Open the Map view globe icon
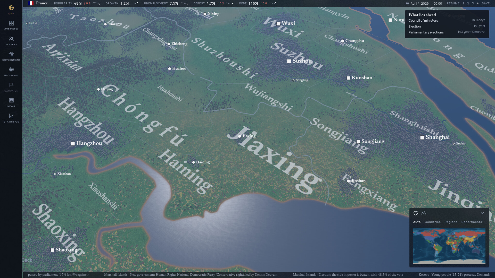Screen dimensions: 495x278 click(x=11, y=8)
